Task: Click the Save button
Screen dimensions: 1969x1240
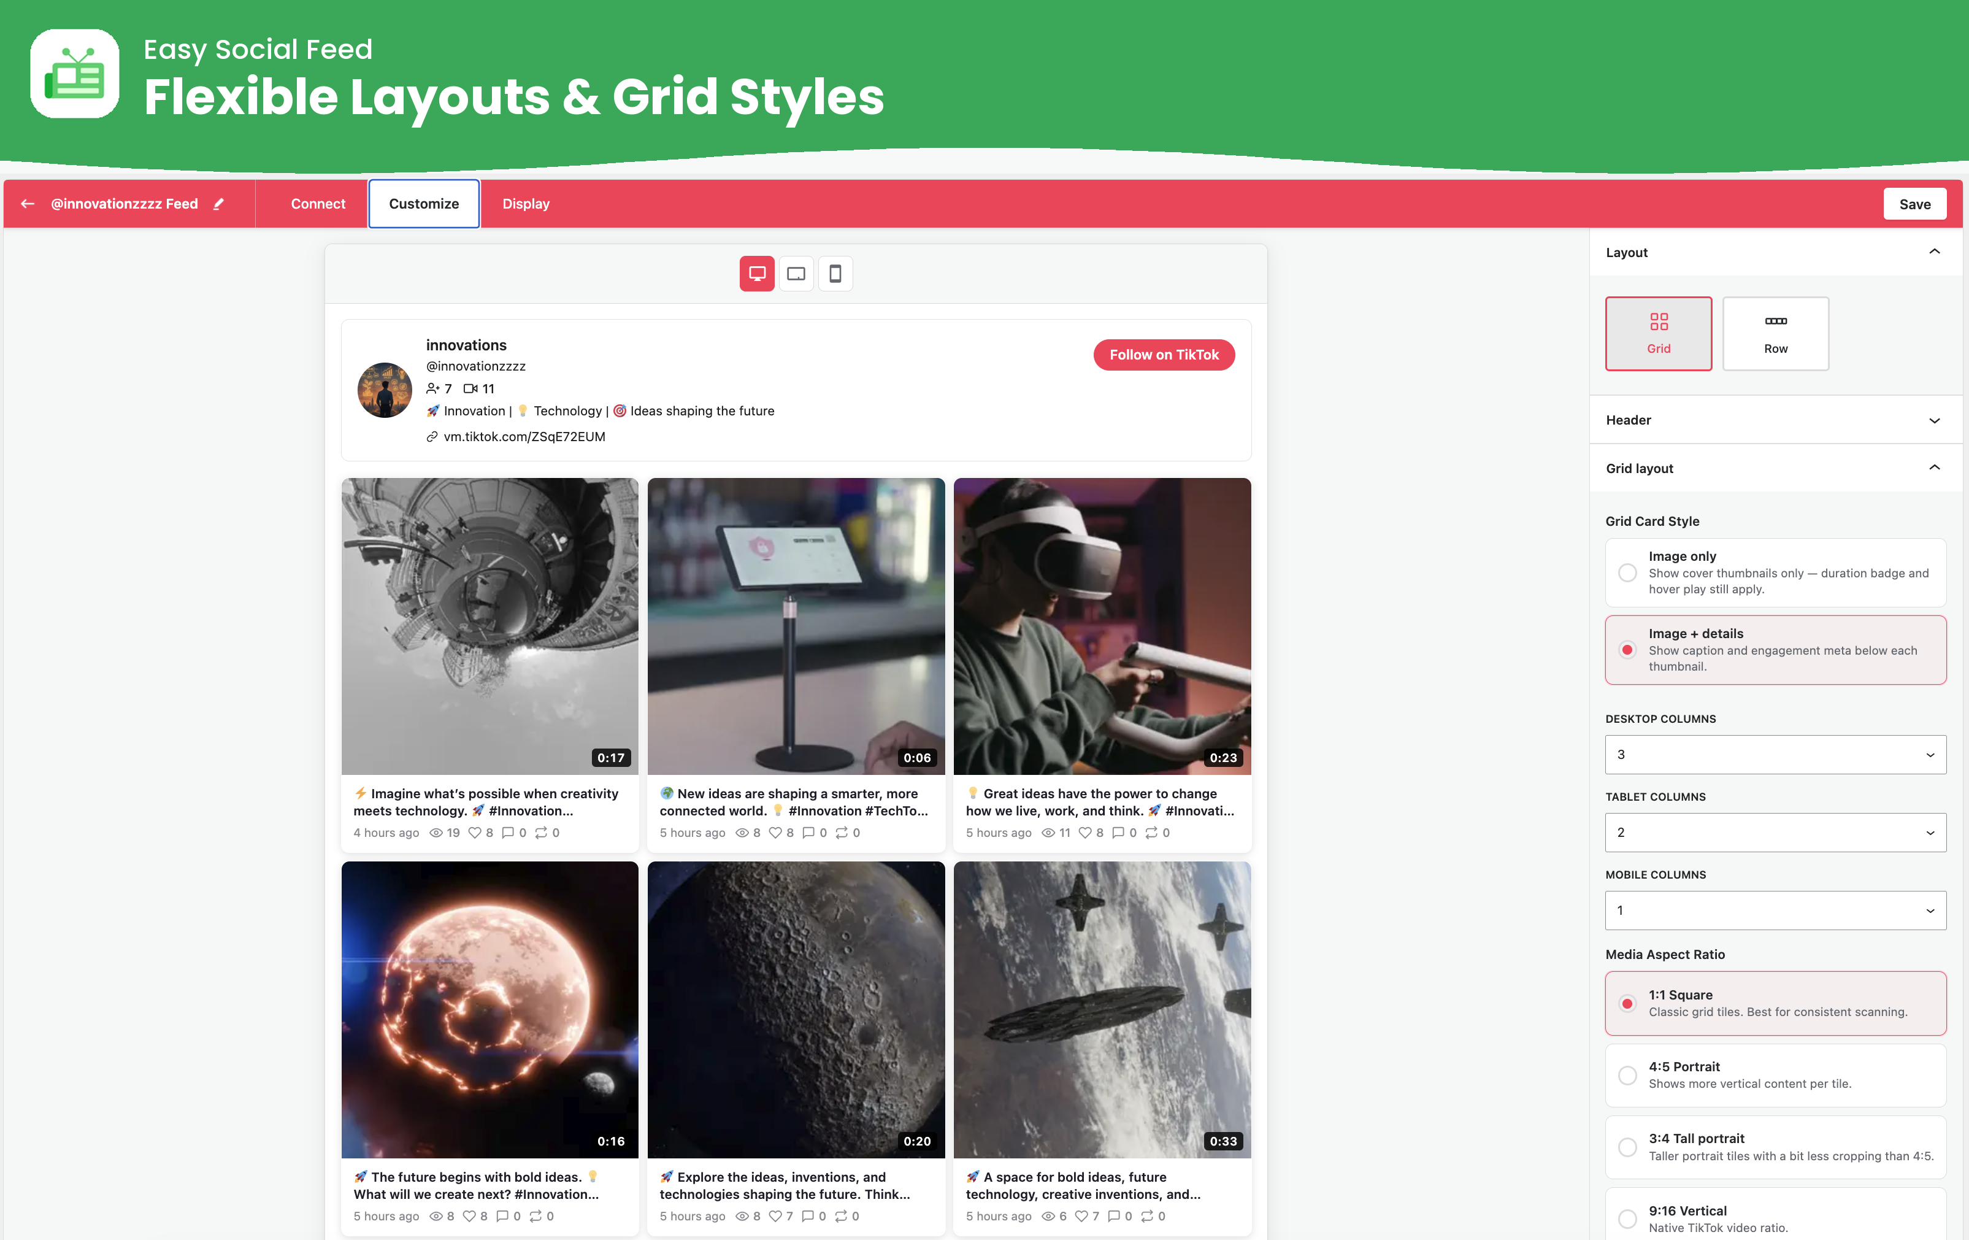Action: (x=1914, y=204)
